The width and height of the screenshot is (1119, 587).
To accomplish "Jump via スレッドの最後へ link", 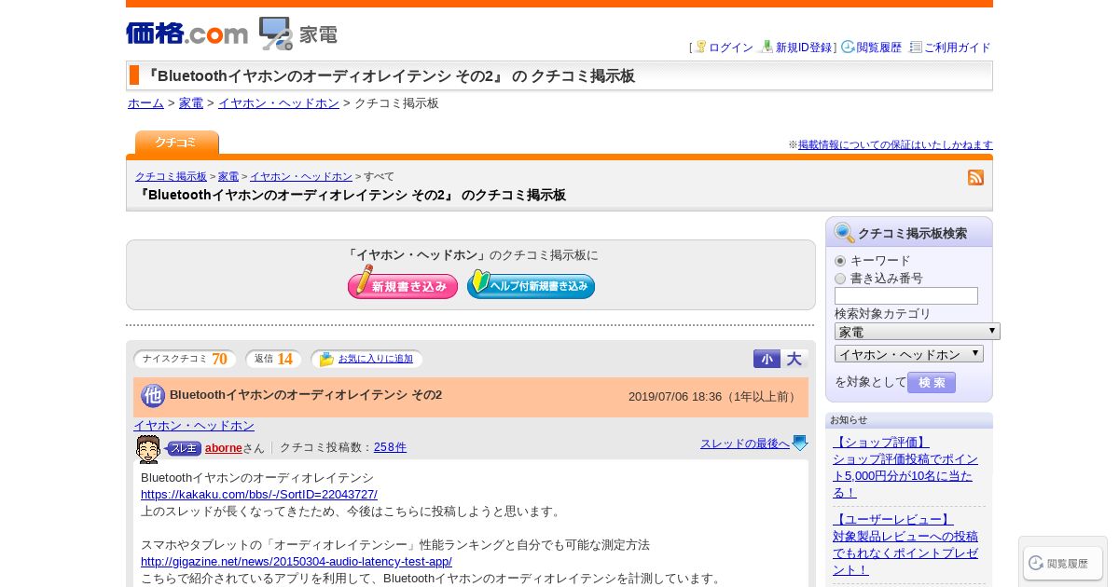I will point(745,444).
